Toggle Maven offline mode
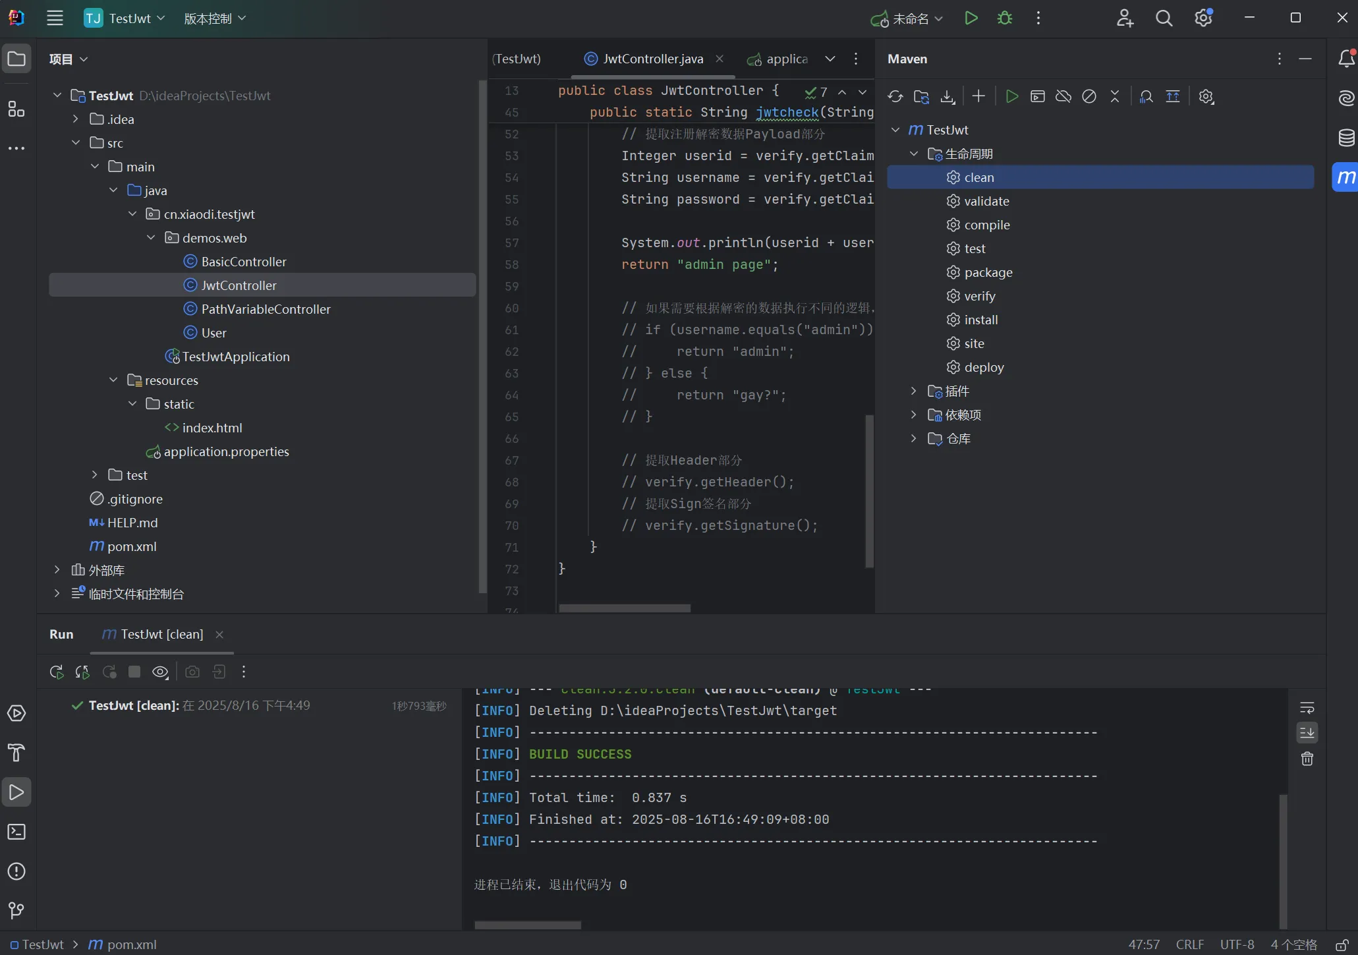This screenshot has height=955, width=1358. click(1063, 97)
